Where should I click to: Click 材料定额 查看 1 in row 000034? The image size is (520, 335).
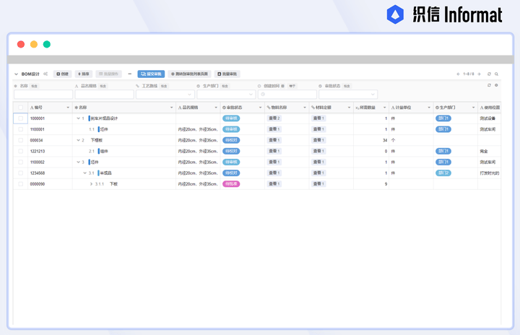[x=318, y=140]
